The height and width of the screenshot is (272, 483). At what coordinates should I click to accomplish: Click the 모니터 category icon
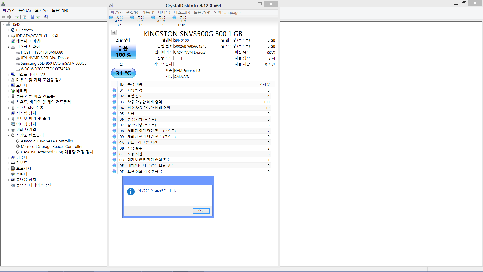13,85
